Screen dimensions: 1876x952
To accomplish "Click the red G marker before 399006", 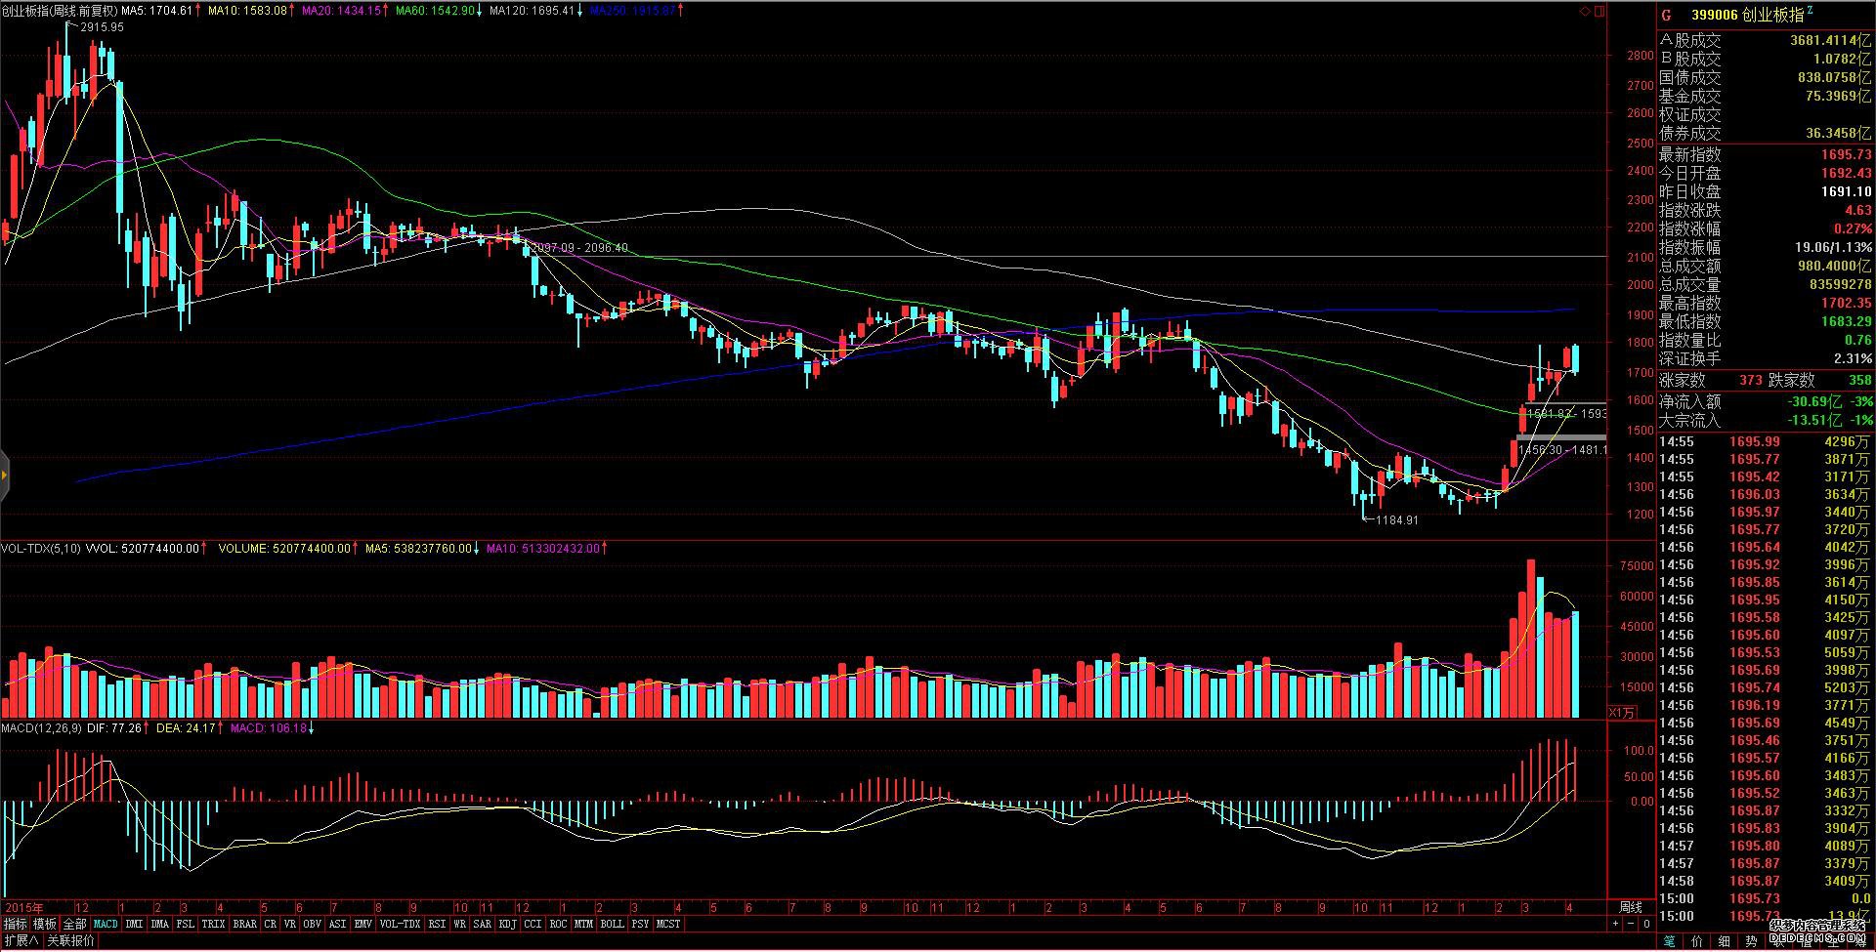I will [1667, 16].
